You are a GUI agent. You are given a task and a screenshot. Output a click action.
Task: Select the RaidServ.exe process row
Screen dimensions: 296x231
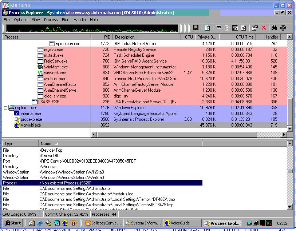pyautogui.click(x=145, y=61)
